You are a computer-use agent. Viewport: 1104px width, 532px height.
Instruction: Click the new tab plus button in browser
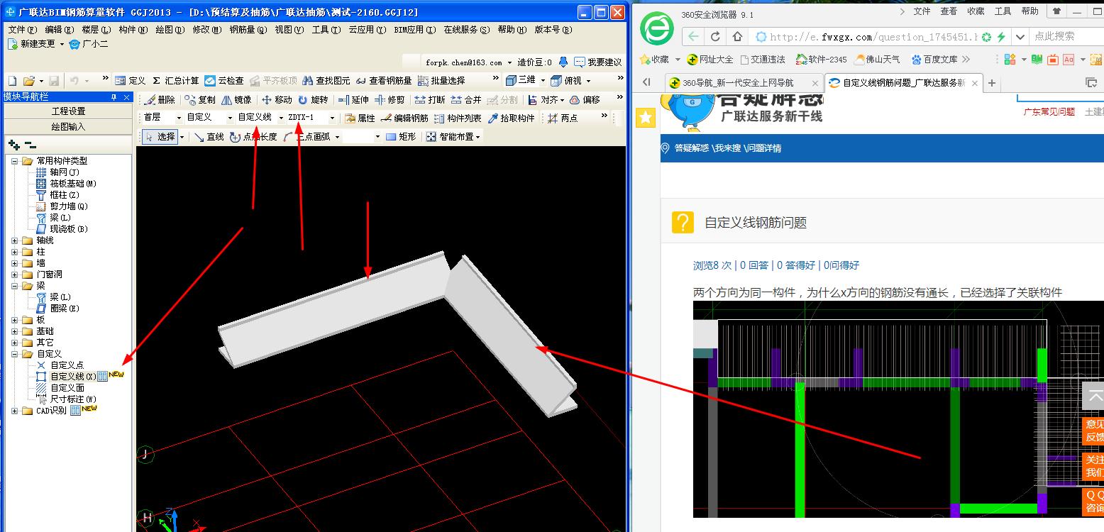992,83
